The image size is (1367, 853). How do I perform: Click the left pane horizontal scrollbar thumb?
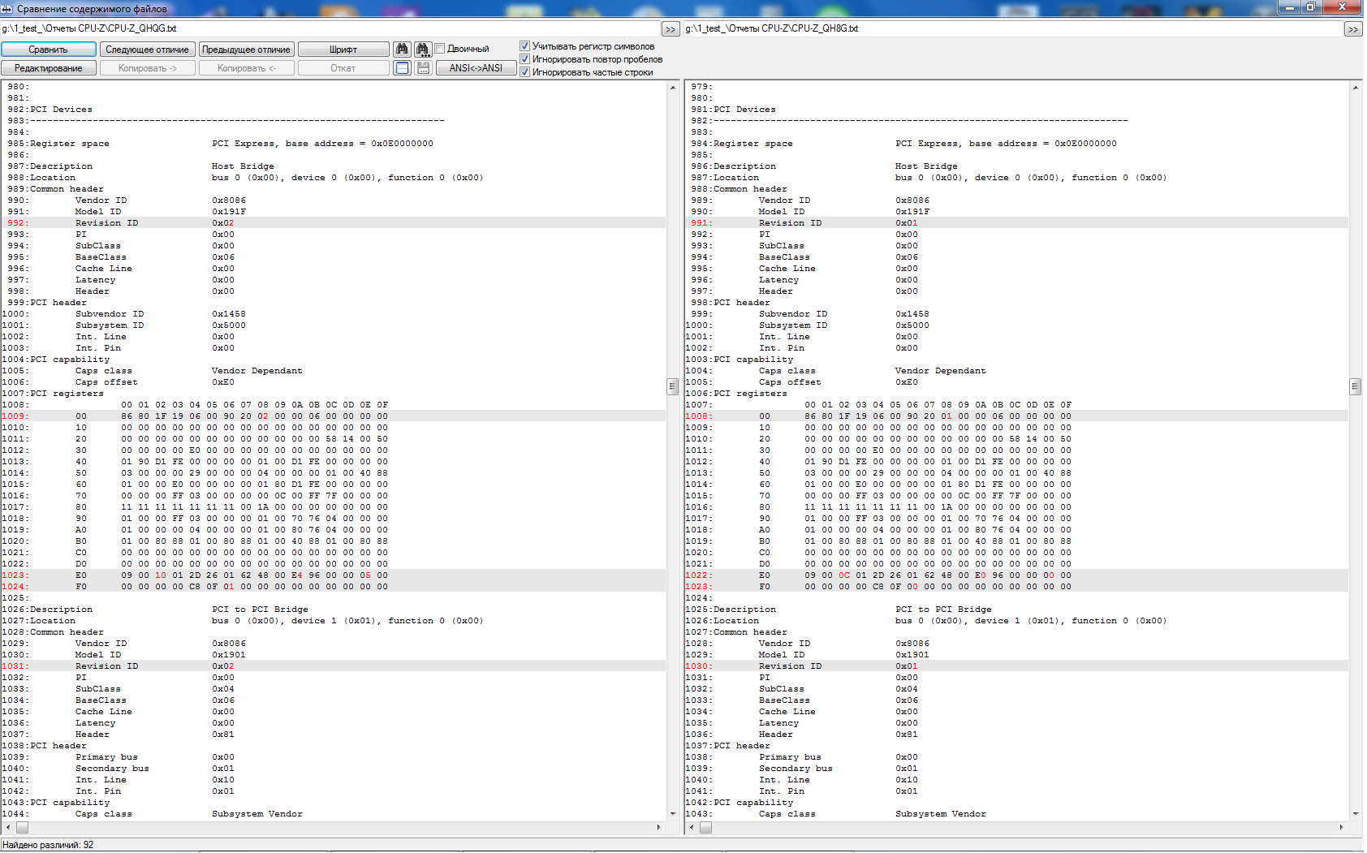[x=22, y=828]
